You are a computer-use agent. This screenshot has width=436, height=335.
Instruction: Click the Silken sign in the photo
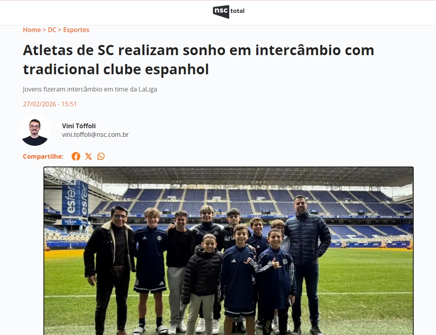70,222
